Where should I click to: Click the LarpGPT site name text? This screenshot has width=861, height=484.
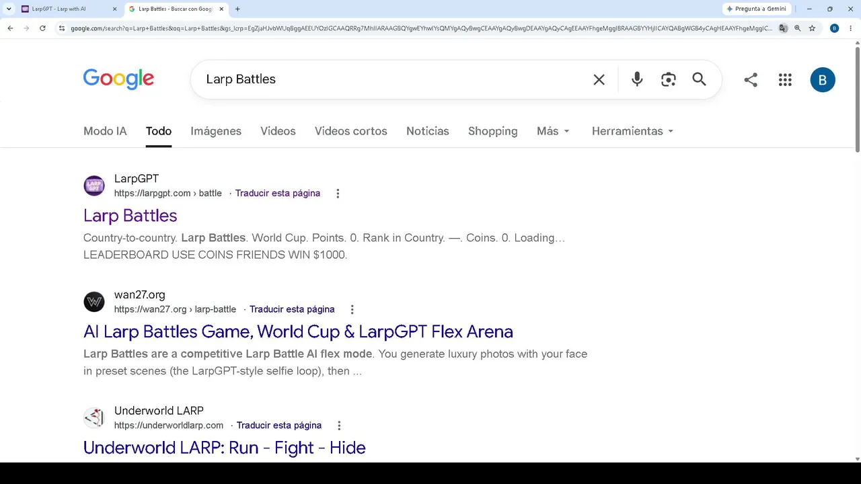click(137, 179)
